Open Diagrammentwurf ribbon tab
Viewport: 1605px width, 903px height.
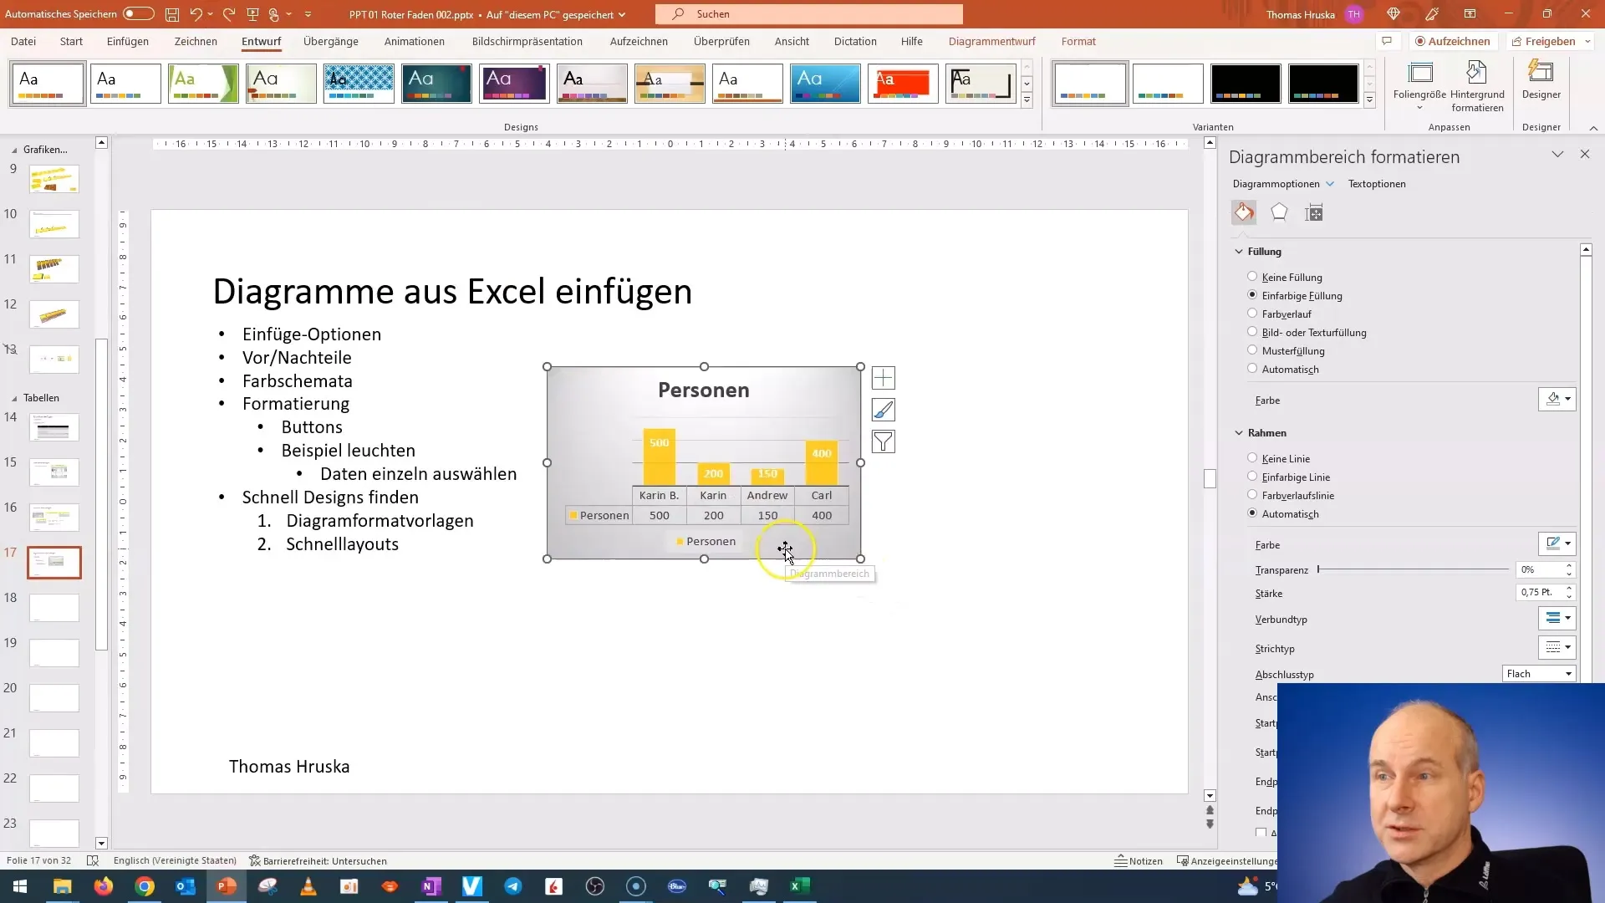coord(994,41)
